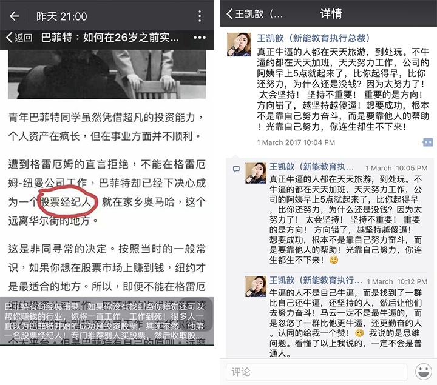The image size is (437, 385).
Task: Tap the 返回 back button
Action: (x=19, y=38)
